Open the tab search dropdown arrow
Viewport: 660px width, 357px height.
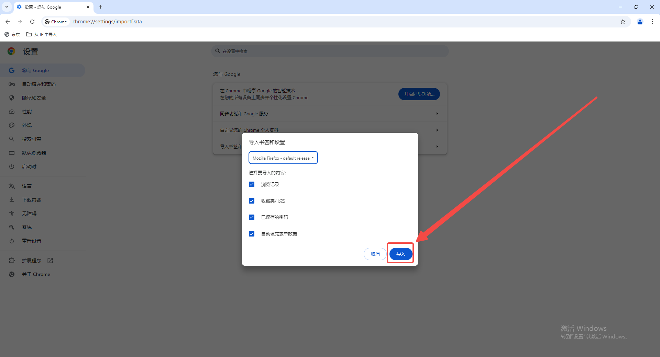pyautogui.click(x=7, y=7)
